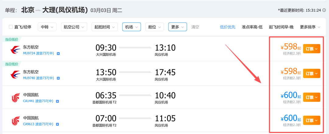
Task: Click 订票 for the 09:30 MU9724 flight
Action: (x=312, y=49)
